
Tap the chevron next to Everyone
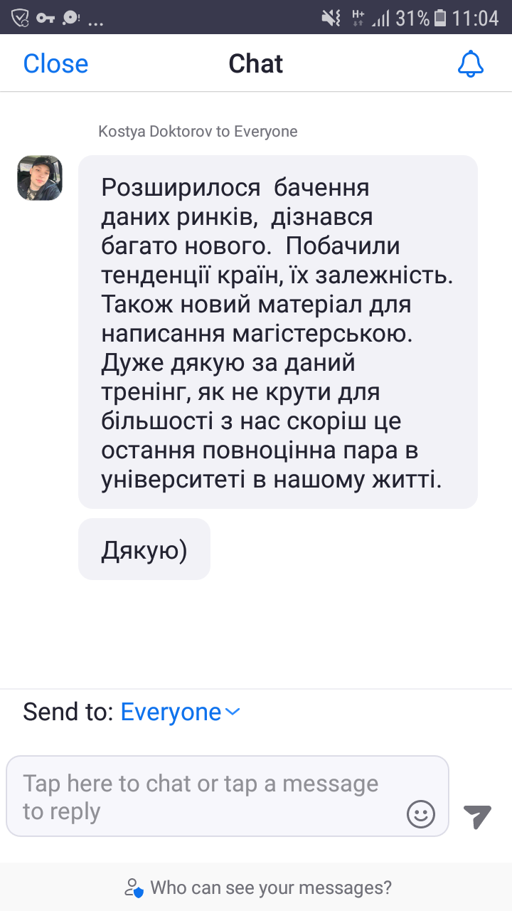point(233,712)
